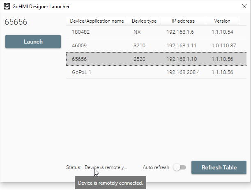This screenshot has width=251, height=190.
Task: Click the 'Device is remotely connected.' tooltip
Action: (110, 183)
